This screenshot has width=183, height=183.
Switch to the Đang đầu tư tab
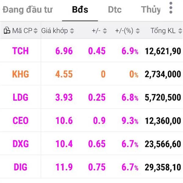pyautogui.click(x=27, y=9)
